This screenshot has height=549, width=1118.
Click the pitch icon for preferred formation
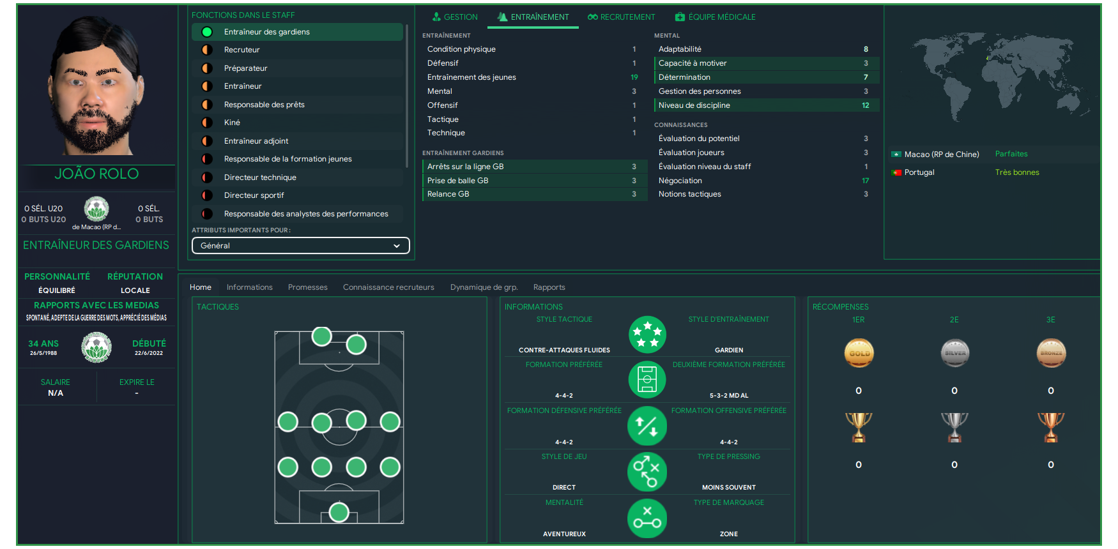point(647,380)
